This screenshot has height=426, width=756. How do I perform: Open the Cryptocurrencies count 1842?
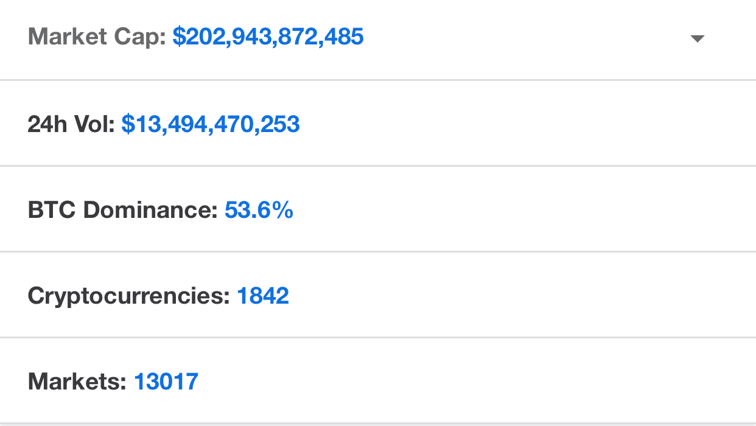pyautogui.click(x=262, y=296)
